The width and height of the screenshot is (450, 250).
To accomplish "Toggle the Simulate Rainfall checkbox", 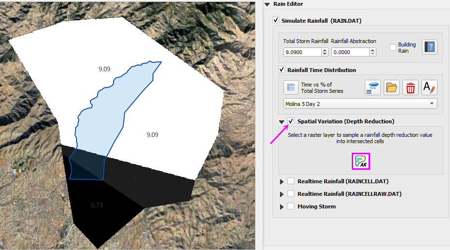I will [x=276, y=21].
